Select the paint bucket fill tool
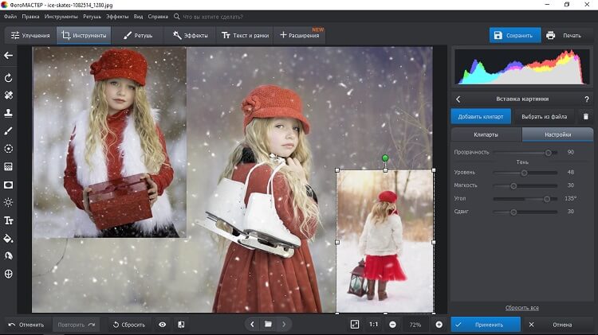 point(9,238)
